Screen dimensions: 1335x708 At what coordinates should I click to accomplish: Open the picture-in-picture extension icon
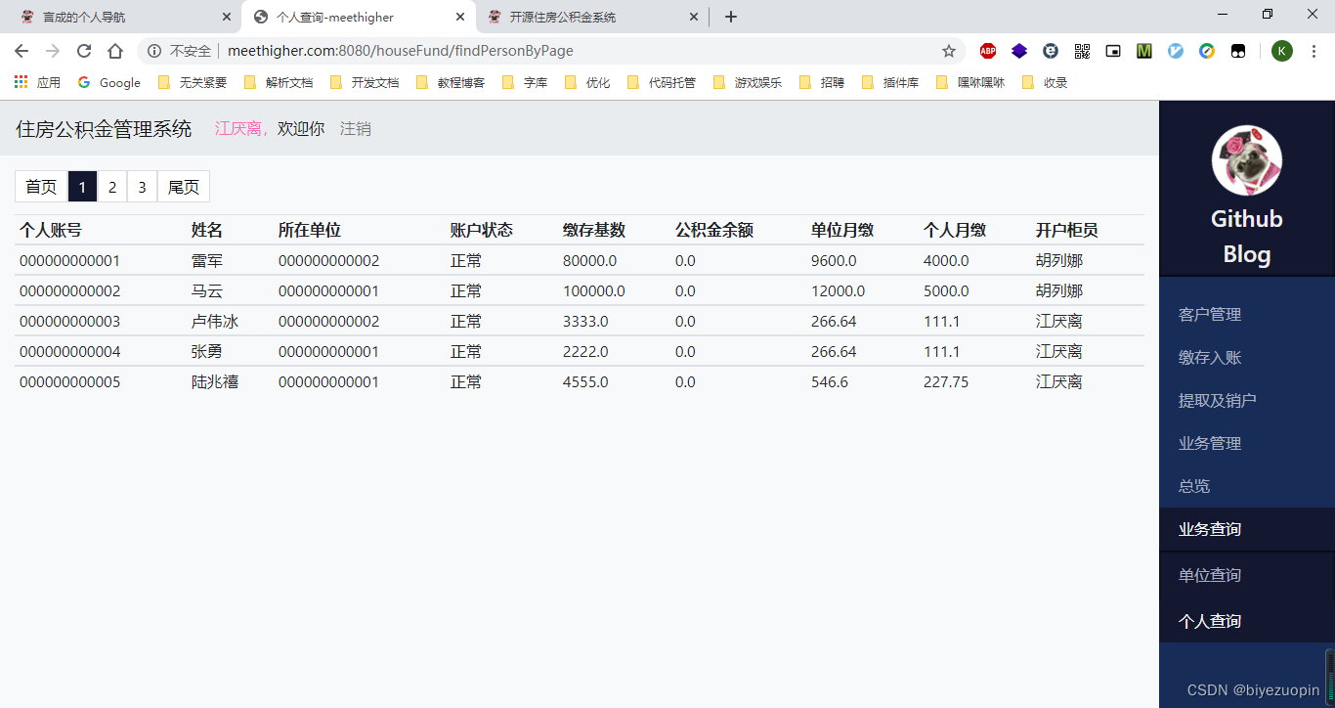[1113, 51]
